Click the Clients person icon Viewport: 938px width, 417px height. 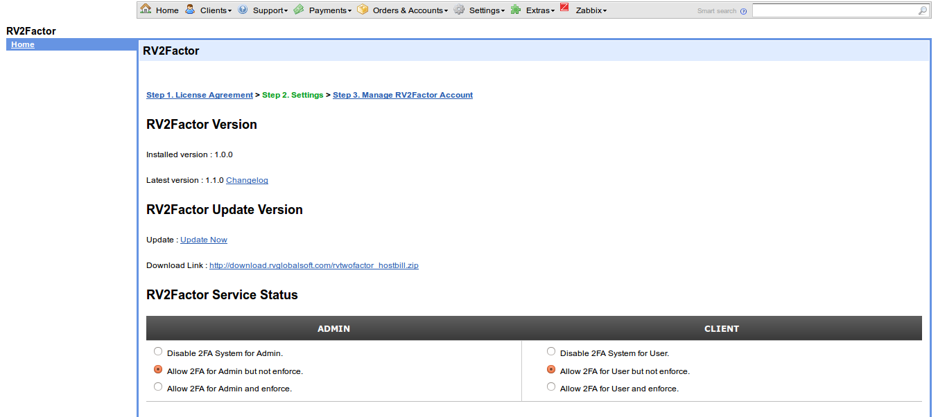point(190,9)
